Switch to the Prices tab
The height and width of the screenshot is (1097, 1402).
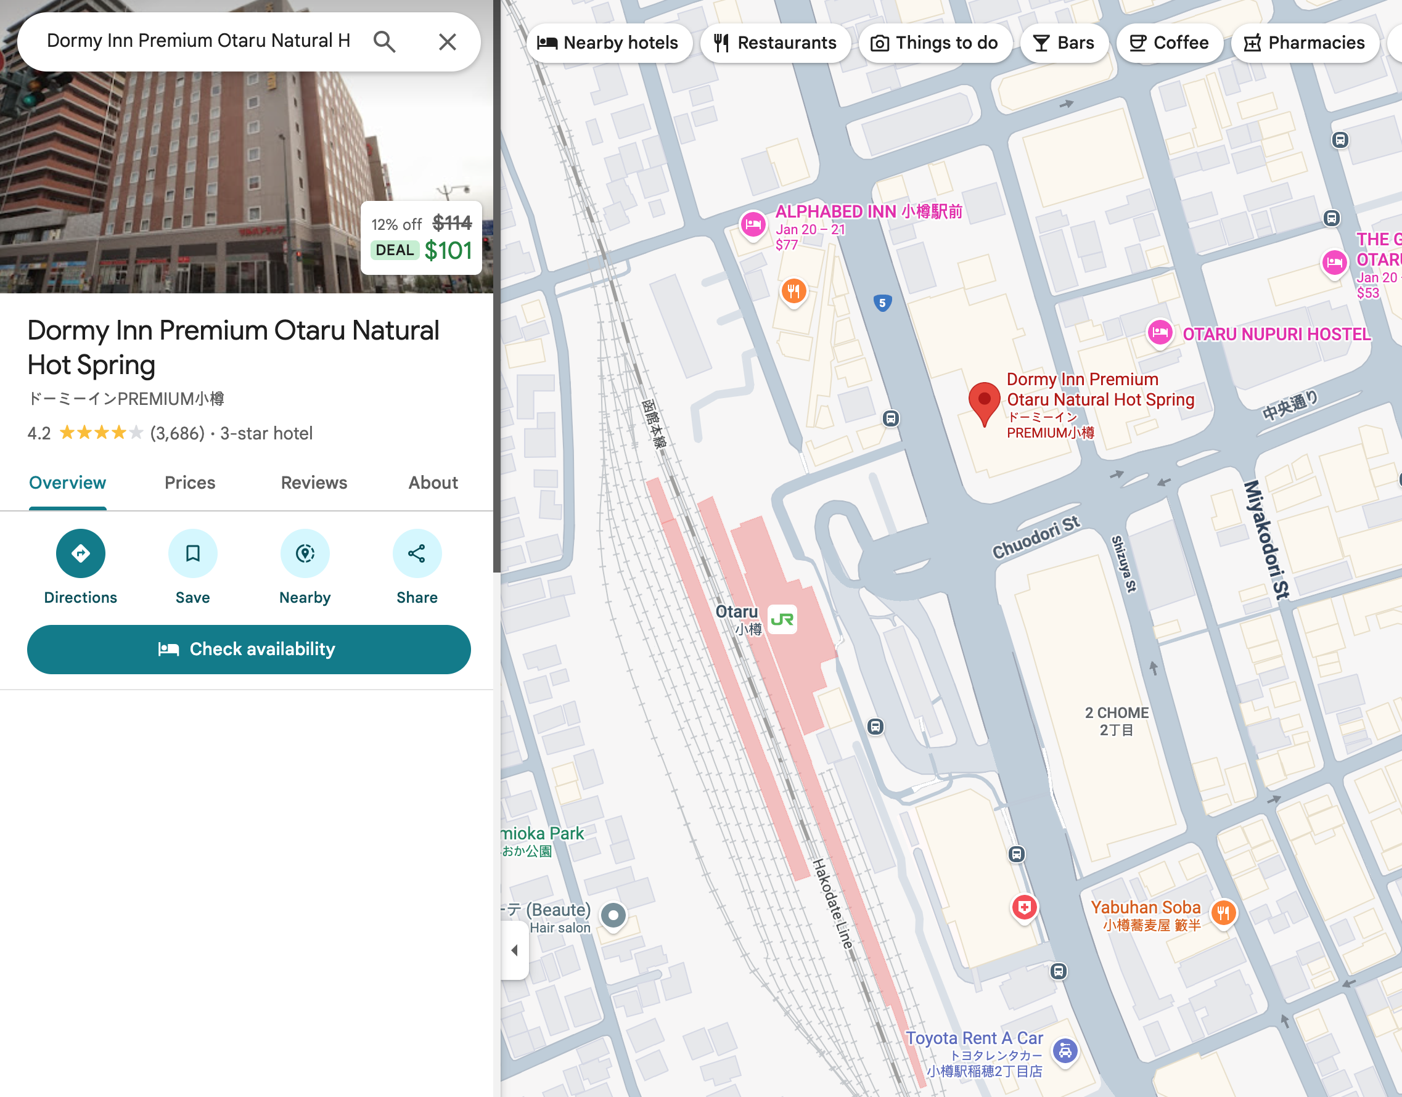point(189,483)
